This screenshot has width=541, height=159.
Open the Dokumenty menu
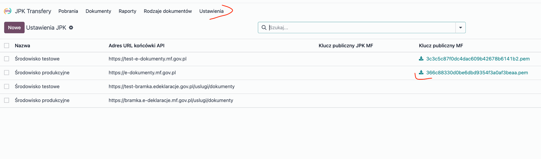[98, 11]
